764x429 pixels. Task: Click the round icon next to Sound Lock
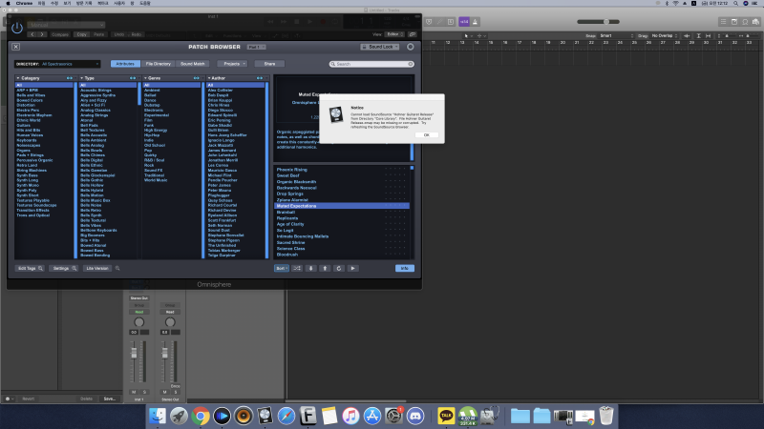point(411,47)
